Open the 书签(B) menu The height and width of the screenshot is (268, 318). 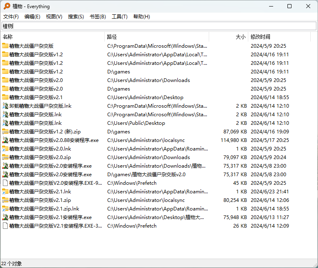98,17
